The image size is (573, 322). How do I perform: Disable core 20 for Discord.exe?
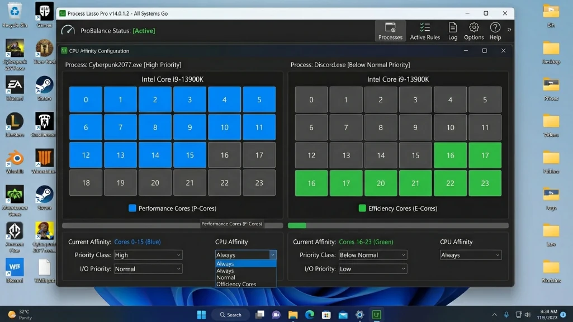click(381, 183)
